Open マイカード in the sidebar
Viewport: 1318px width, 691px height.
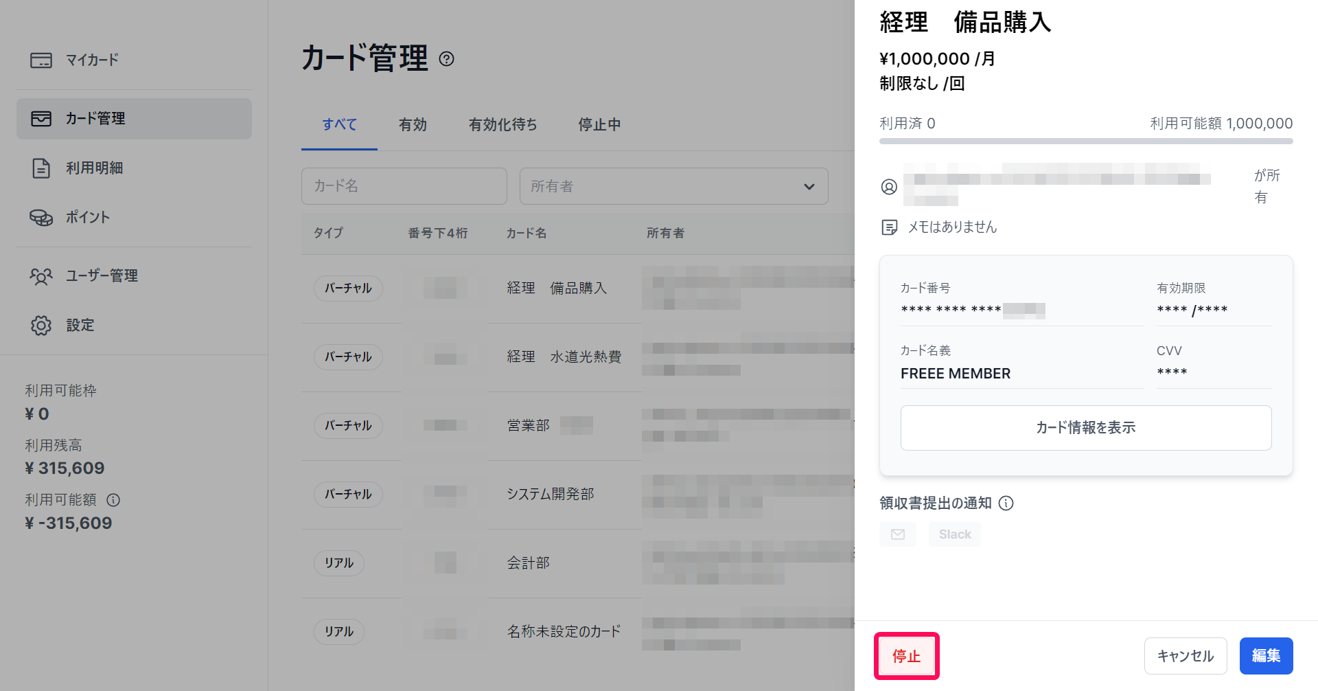(x=134, y=60)
